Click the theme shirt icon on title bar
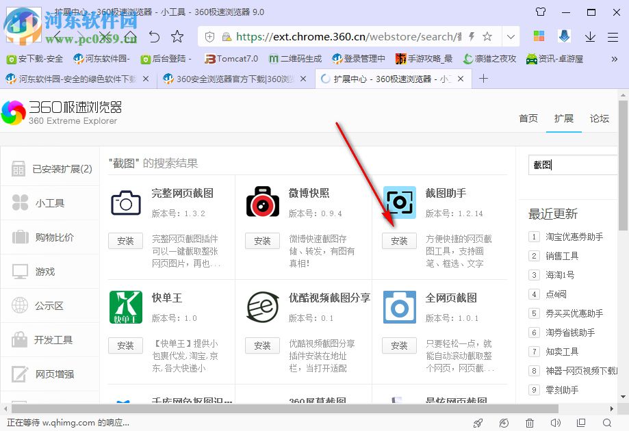 [x=540, y=11]
